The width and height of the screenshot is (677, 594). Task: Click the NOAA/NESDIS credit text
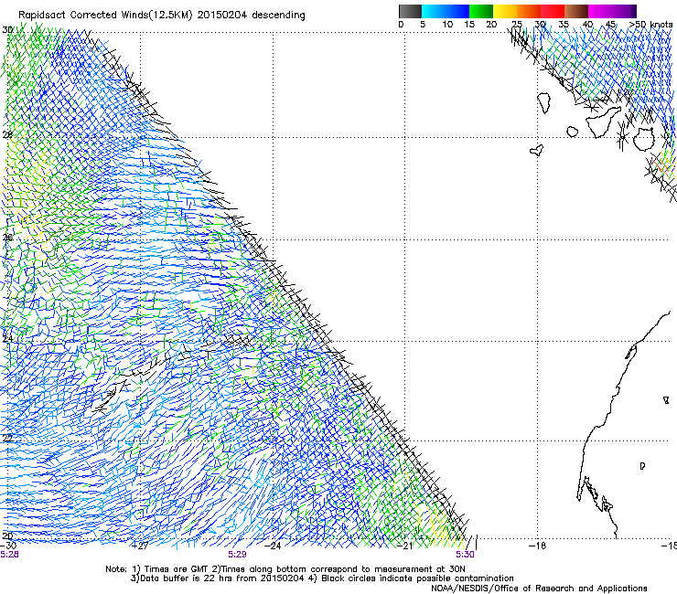point(539,589)
